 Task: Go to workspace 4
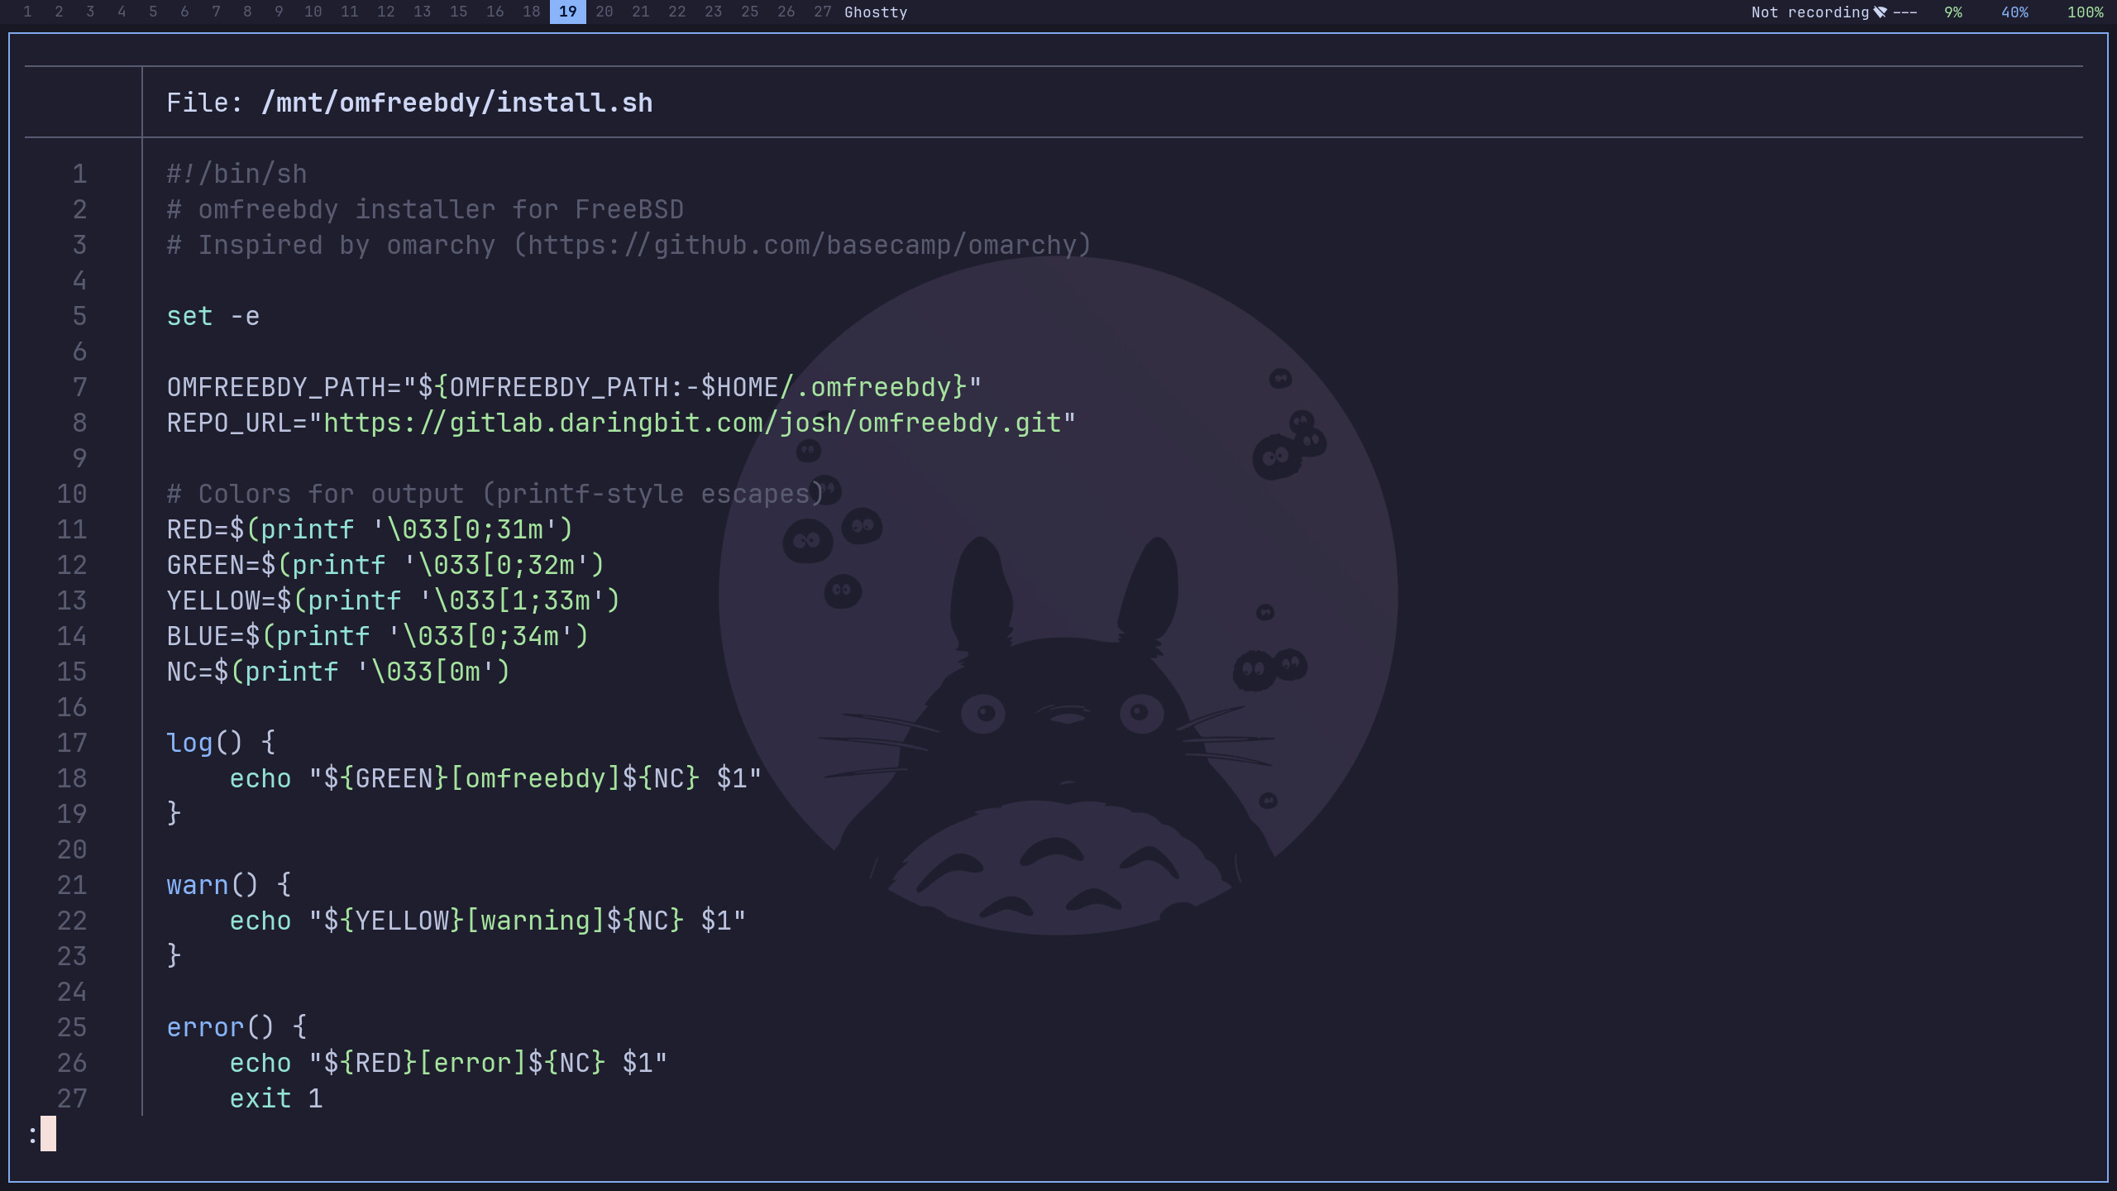[122, 12]
